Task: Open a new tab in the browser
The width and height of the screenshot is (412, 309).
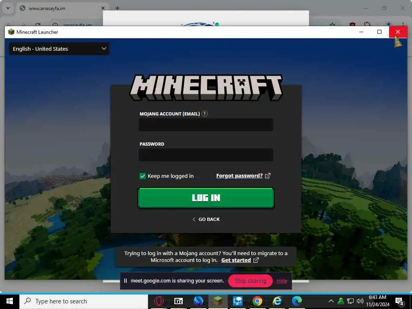Action: pyautogui.click(x=117, y=8)
